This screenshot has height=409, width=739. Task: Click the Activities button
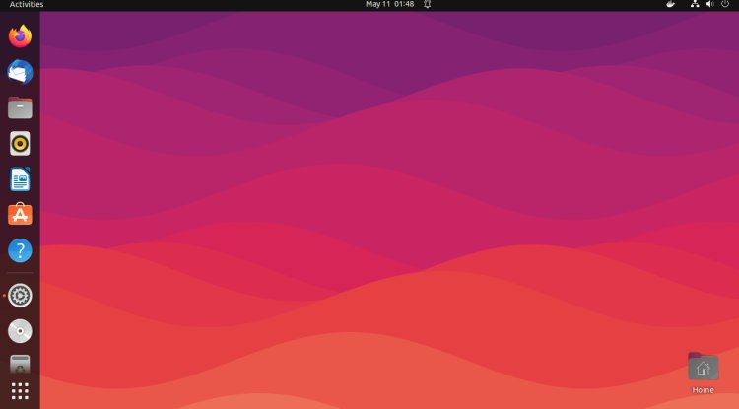[27, 5]
